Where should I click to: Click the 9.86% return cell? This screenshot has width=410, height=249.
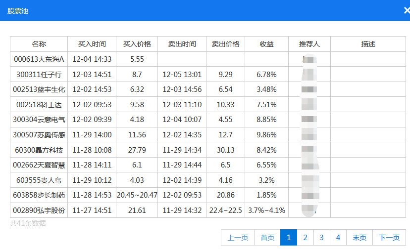coord(266,135)
